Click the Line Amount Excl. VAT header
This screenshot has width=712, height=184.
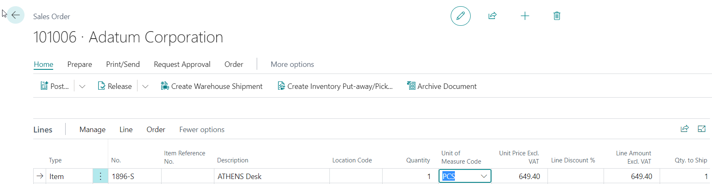coord(633,157)
